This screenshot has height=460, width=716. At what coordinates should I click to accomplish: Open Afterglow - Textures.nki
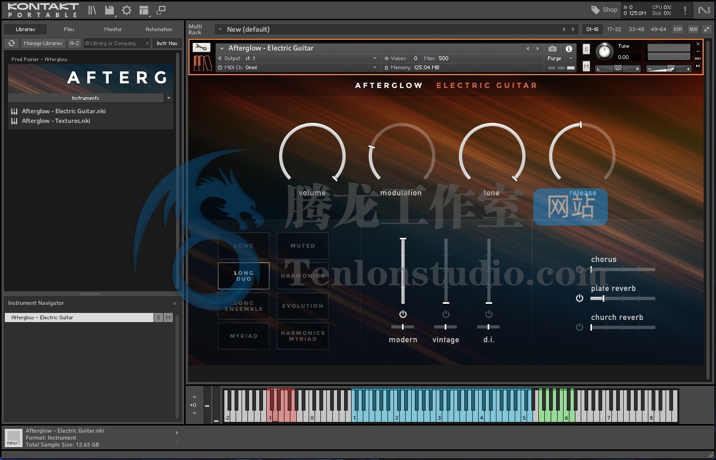pyautogui.click(x=56, y=121)
